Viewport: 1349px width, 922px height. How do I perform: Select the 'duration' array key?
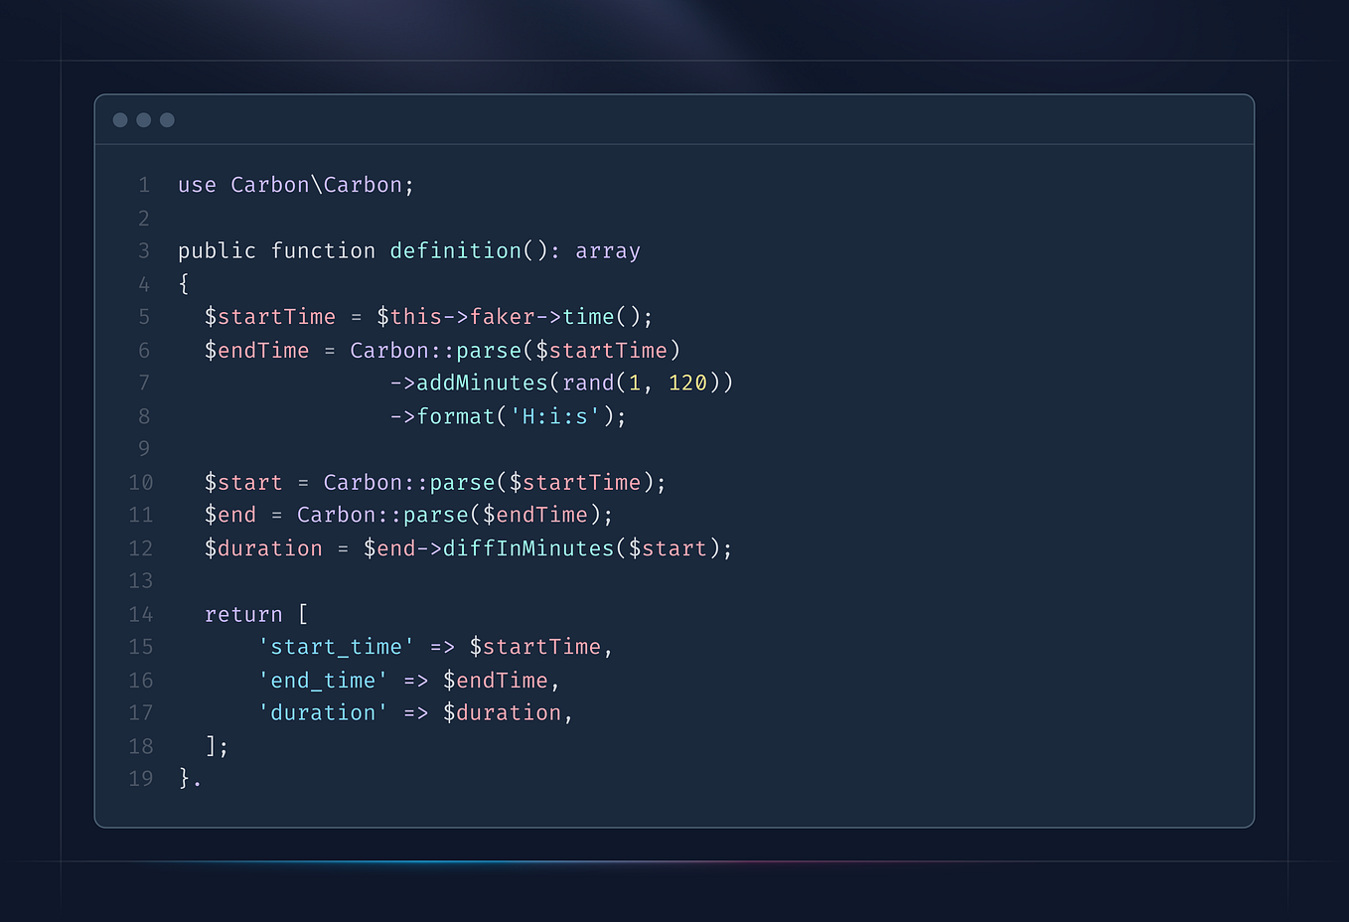[x=322, y=712]
